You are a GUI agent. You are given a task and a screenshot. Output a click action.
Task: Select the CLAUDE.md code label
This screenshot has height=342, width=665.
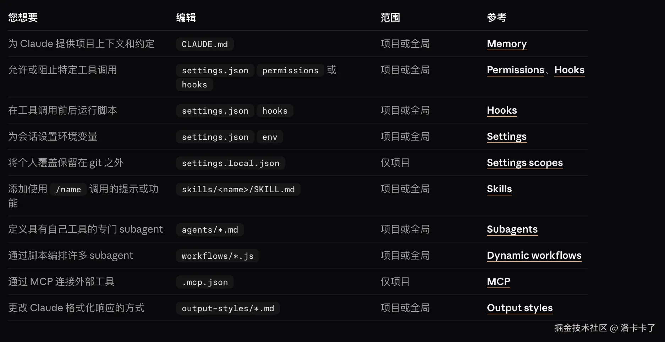click(205, 44)
